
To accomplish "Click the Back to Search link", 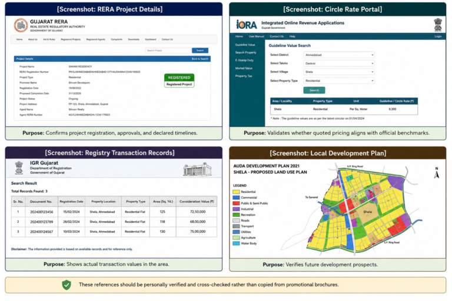I will (200, 59).
